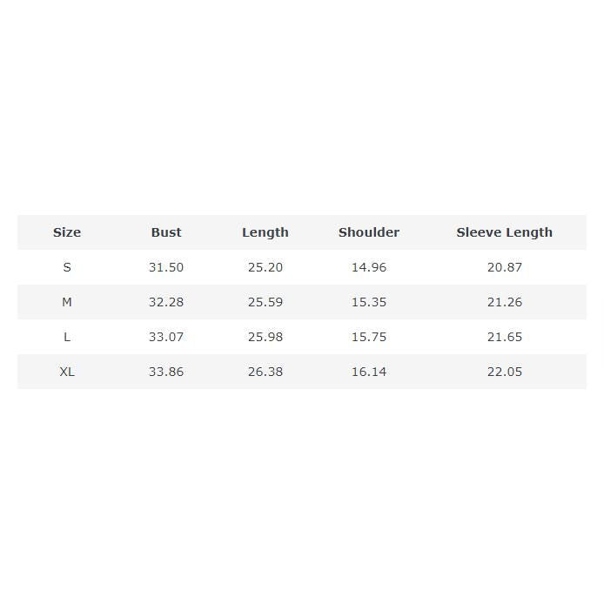604x604 pixels.
Task: Click the shoulder value 16.14
Action: (x=369, y=372)
